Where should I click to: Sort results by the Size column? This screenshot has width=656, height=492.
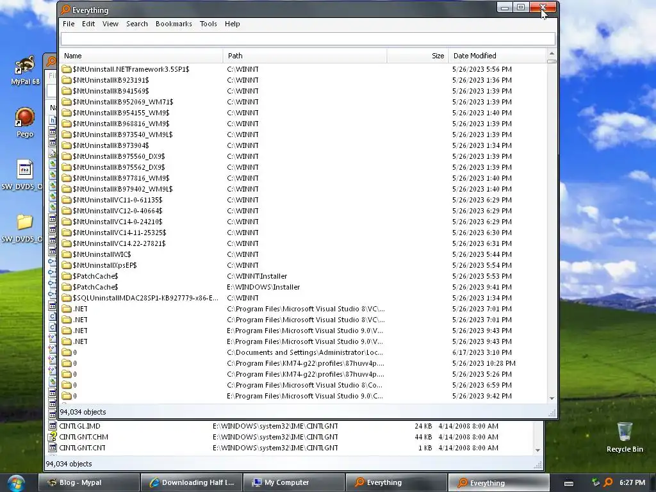click(x=418, y=56)
